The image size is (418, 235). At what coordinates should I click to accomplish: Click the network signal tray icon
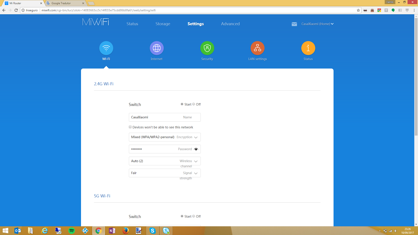[x=390, y=231]
